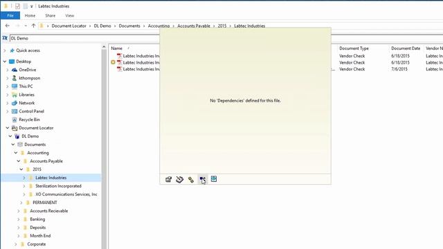This screenshot has height=249, width=443.
Task: Sort by the Document Type column header
Action: [x=354, y=48]
